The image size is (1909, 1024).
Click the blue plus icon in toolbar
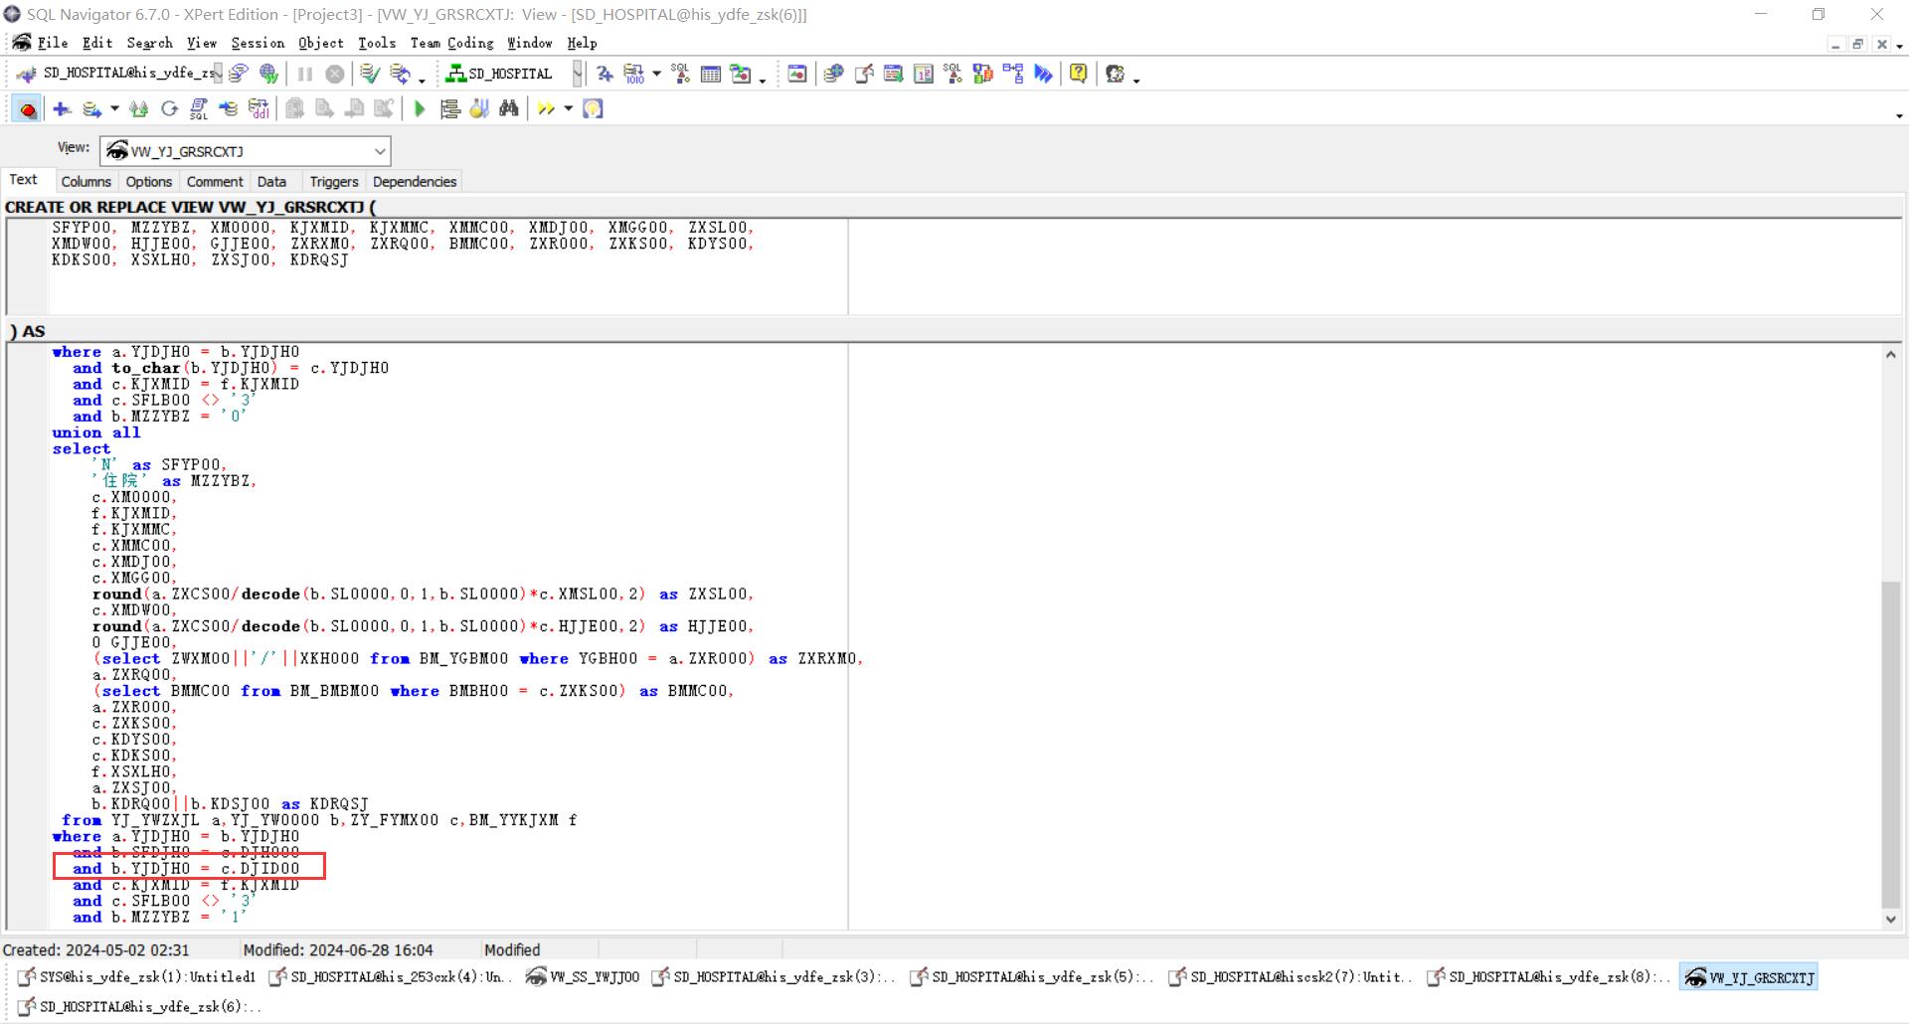click(x=62, y=109)
